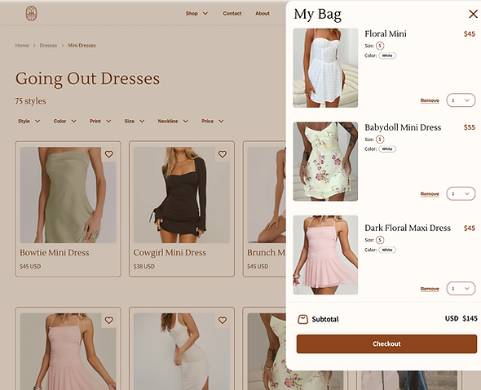Open the About page

coord(263,14)
